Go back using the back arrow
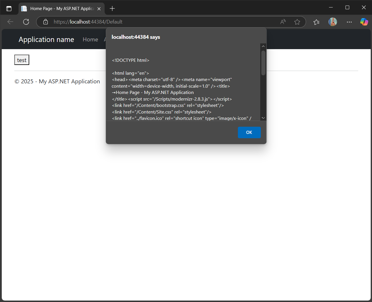 pyautogui.click(x=10, y=22)
